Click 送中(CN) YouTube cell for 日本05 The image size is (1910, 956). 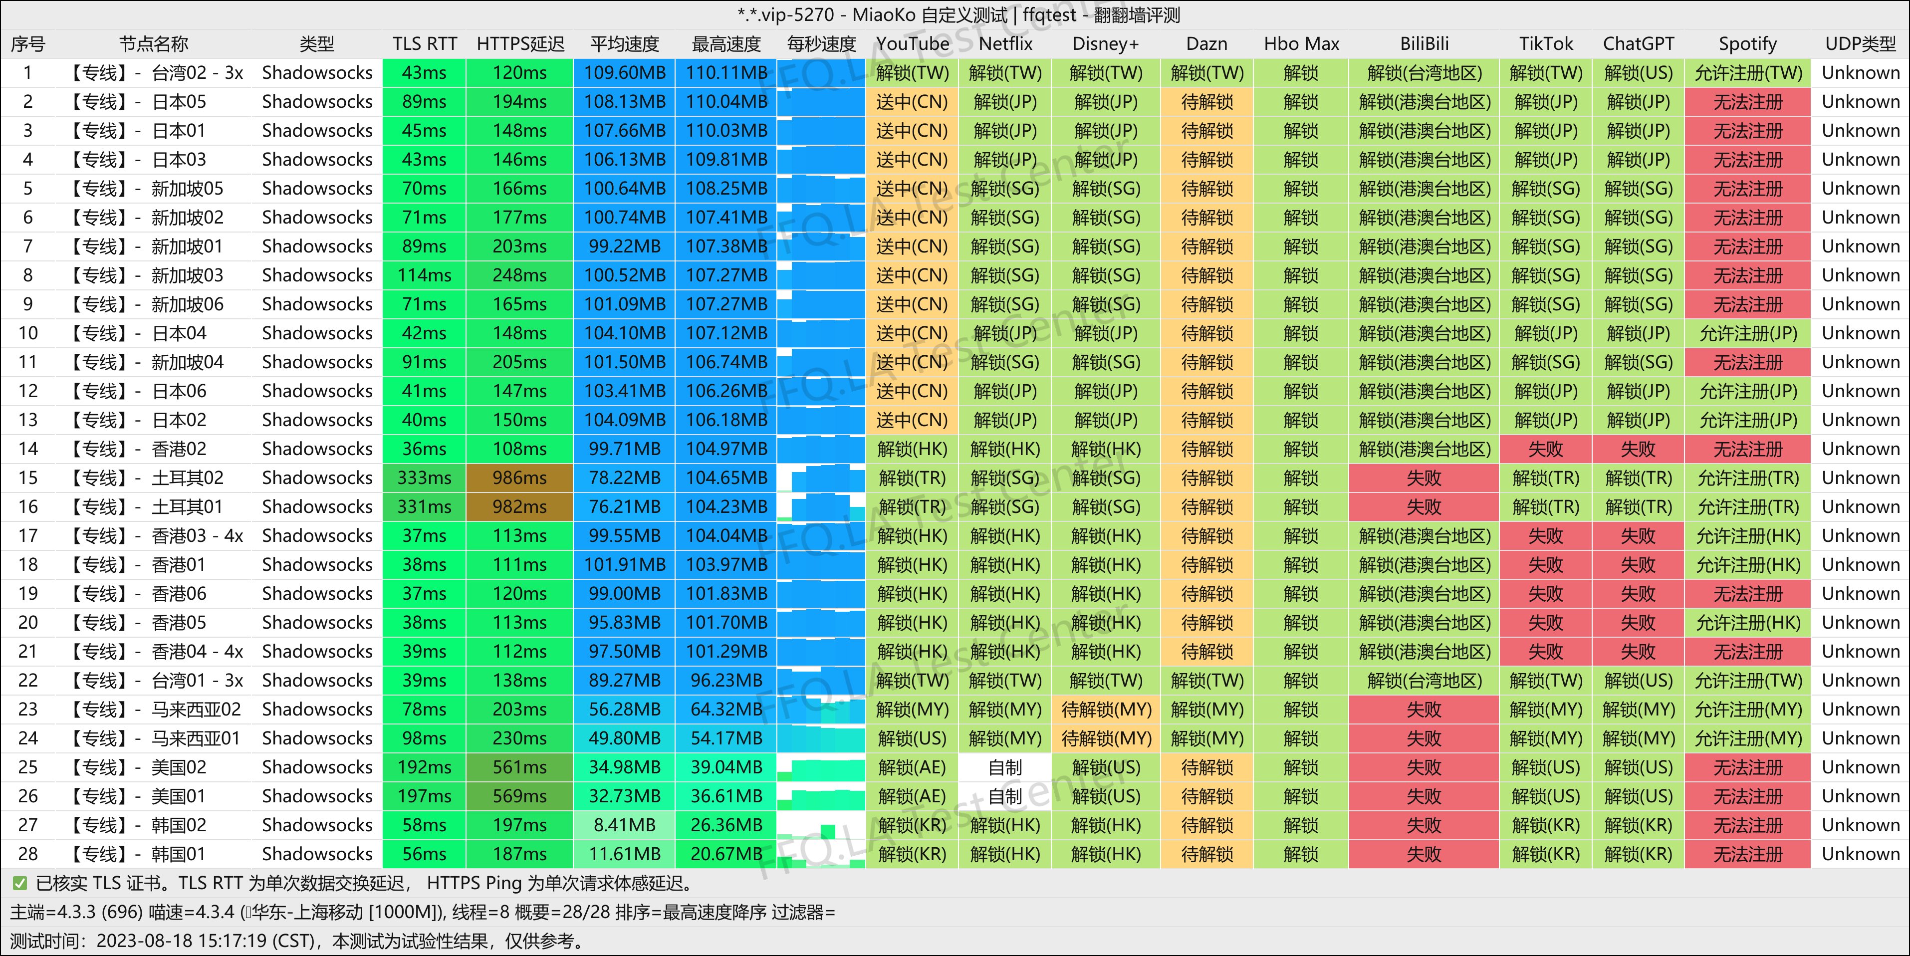tap(912, 102)
